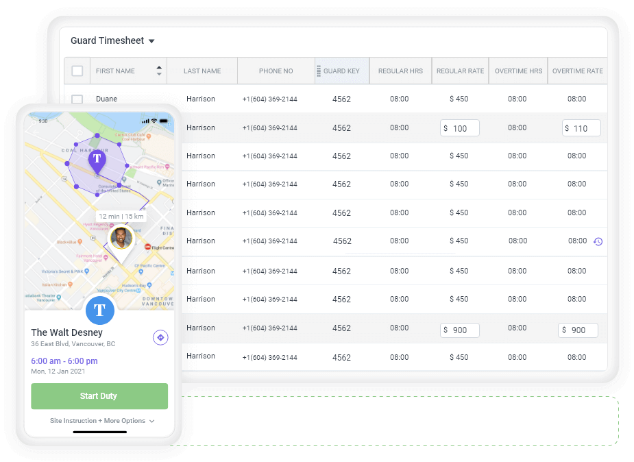Click the history clock icon beside overtime rate
The width and height of the screenshot is (634, 462).
(598, 241)
